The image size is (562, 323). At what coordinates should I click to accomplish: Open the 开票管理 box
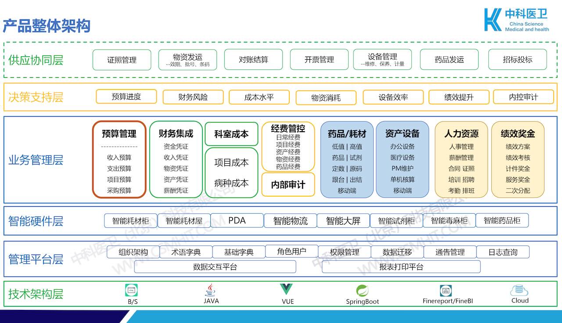(319, 60)
